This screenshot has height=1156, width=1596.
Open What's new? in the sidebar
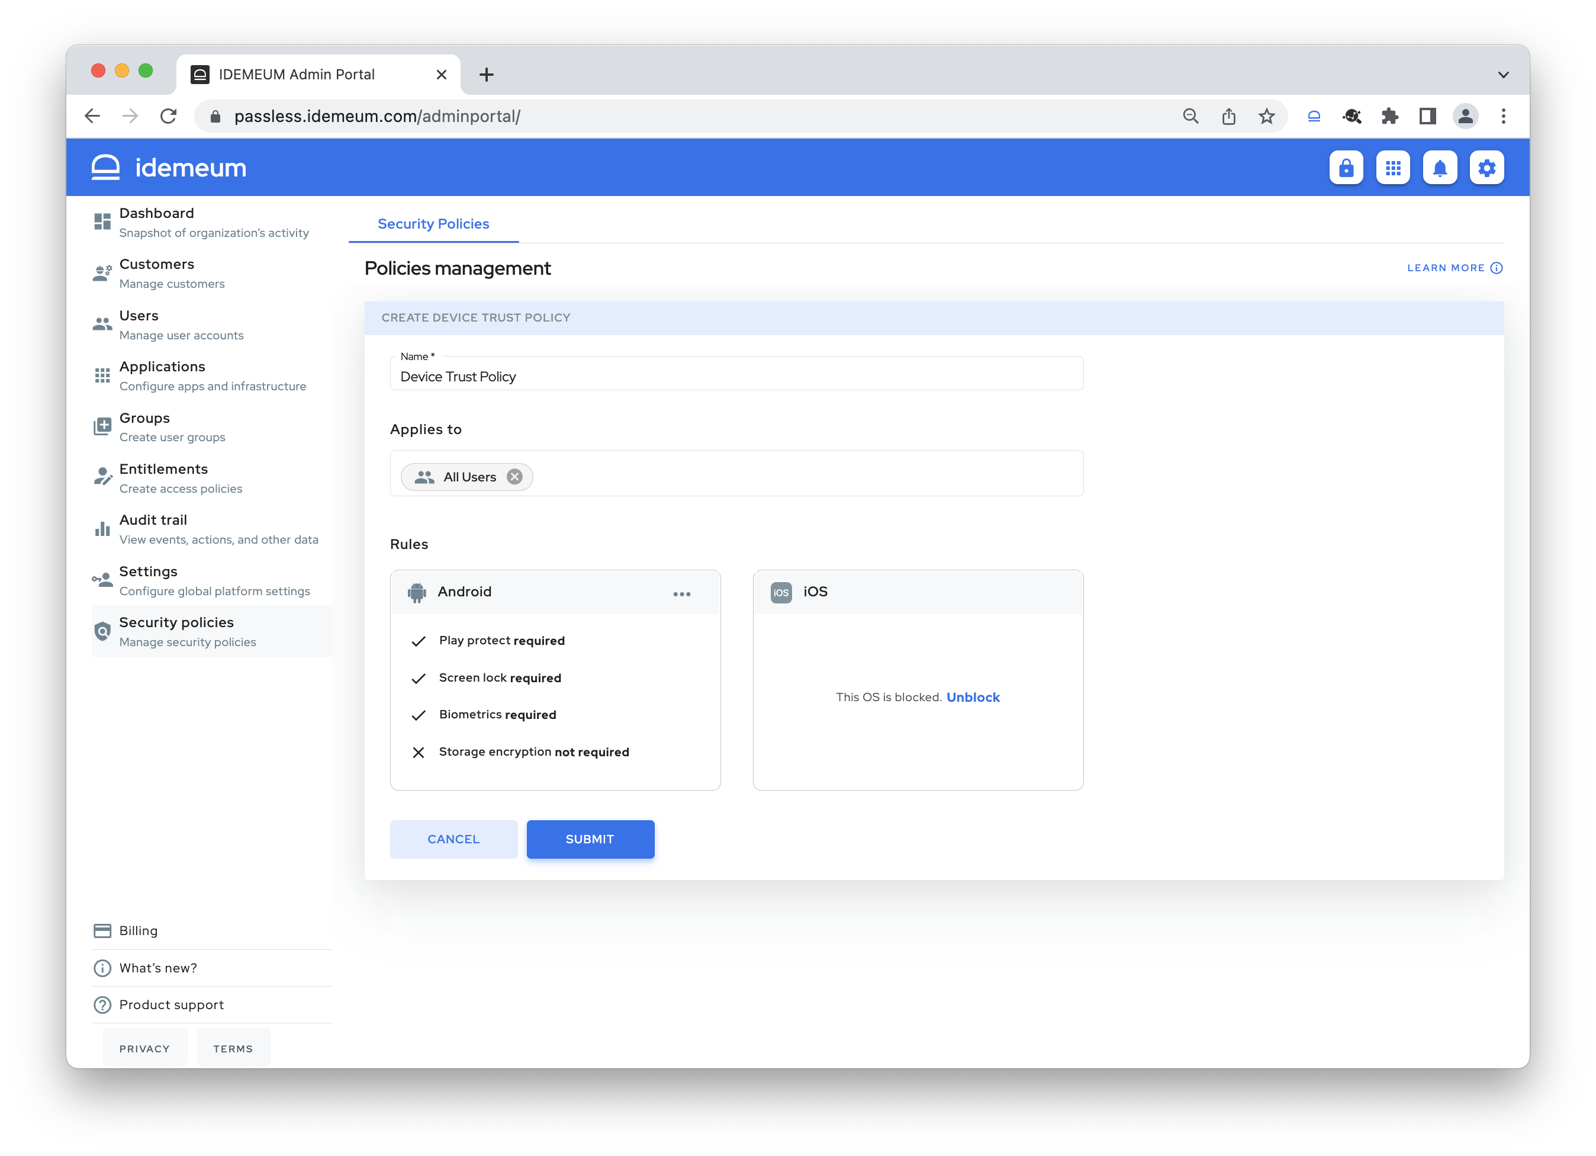[x=212, y=968]
